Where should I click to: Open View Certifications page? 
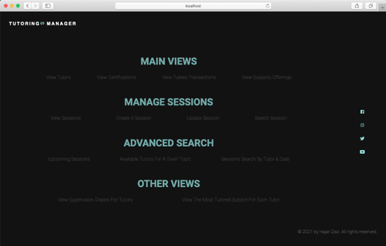[x=116, y=78]
